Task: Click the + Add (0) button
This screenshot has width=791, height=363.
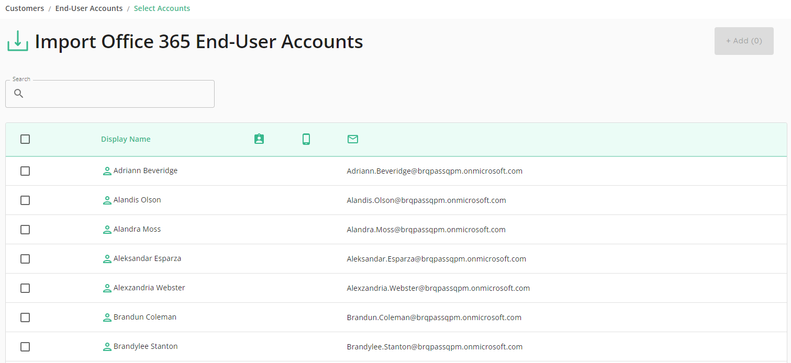Action: pos(744,41)
